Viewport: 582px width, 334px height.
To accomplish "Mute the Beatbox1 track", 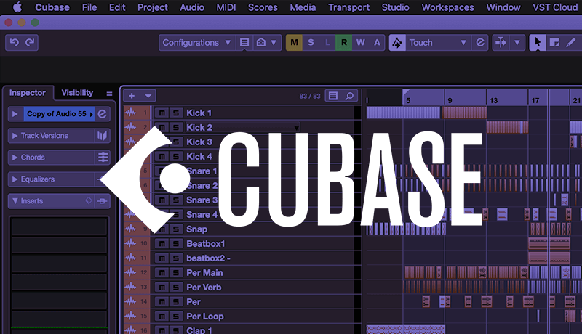I will point(162,244).
